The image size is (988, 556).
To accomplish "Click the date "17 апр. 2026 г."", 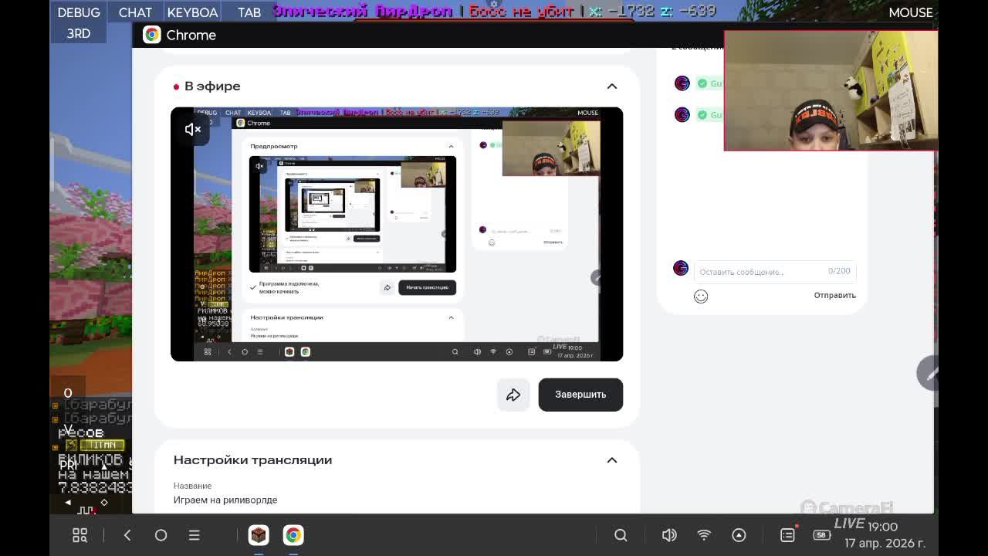I will (x=885, y=543).
